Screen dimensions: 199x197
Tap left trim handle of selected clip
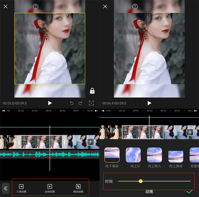click(19, 142)
